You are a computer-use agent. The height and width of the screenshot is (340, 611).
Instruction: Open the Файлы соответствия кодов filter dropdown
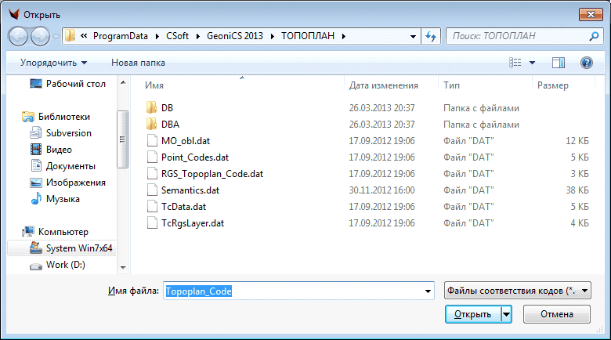click(518, 291)
